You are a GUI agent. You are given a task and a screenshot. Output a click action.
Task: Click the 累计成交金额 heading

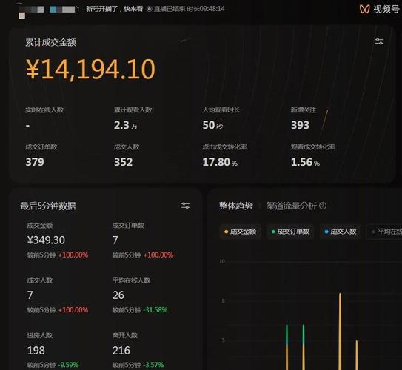(x=50, y=42)
